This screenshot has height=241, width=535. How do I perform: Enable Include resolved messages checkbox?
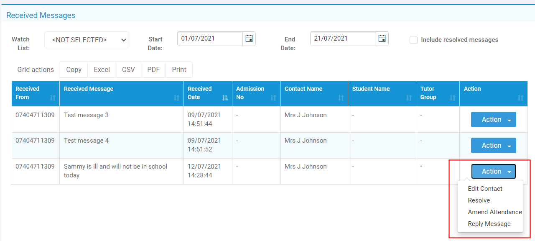click(413, 40)
